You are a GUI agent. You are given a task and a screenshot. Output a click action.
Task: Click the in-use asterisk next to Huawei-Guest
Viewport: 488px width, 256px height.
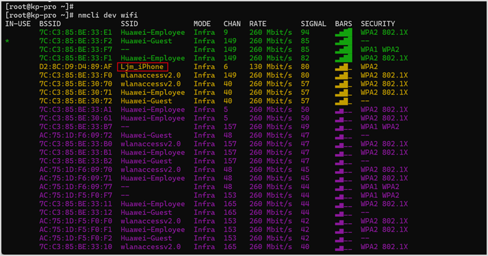(x=7, y=41)
